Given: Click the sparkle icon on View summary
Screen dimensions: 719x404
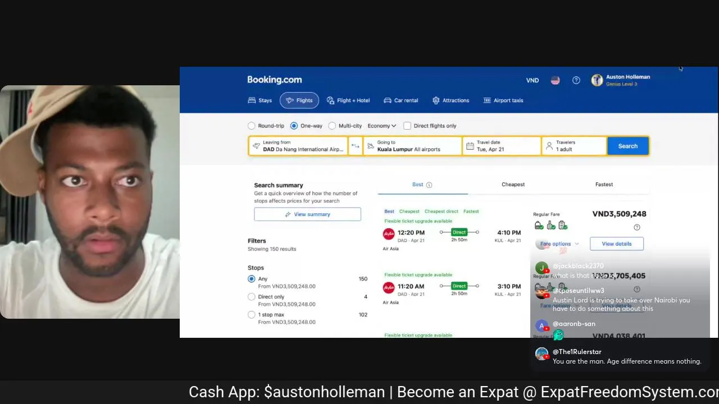Looking at the screenshot, I should [x=288, y=214].
